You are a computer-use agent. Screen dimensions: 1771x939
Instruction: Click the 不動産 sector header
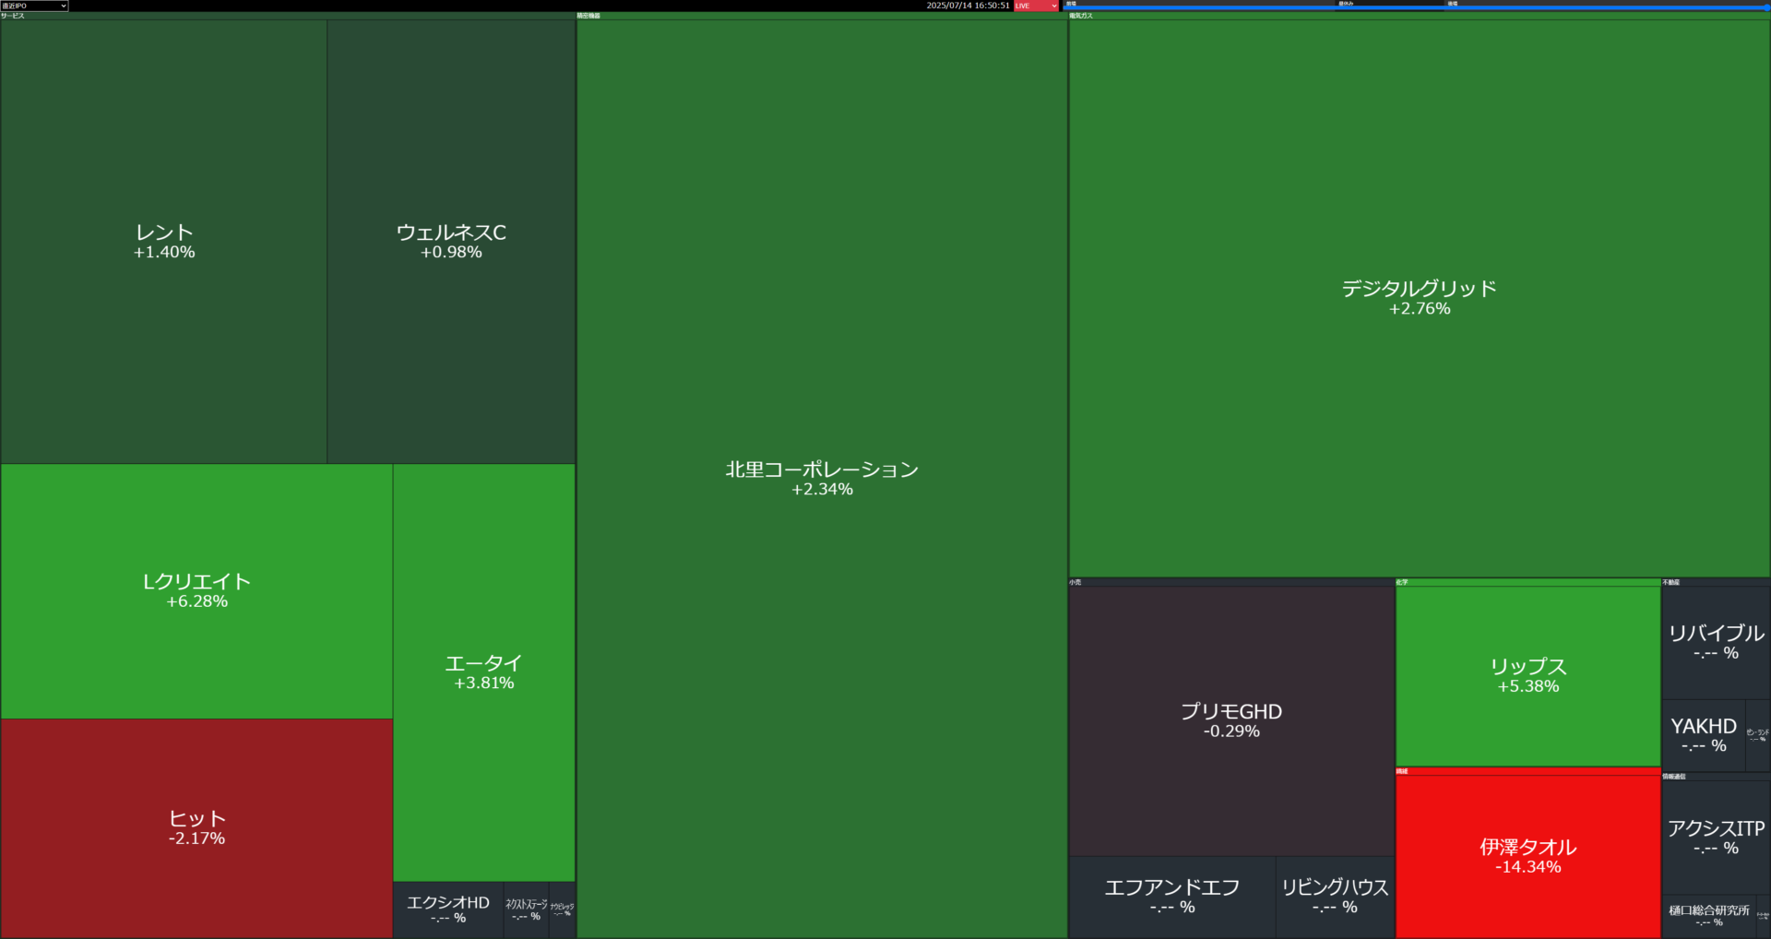pos(1716,582)
